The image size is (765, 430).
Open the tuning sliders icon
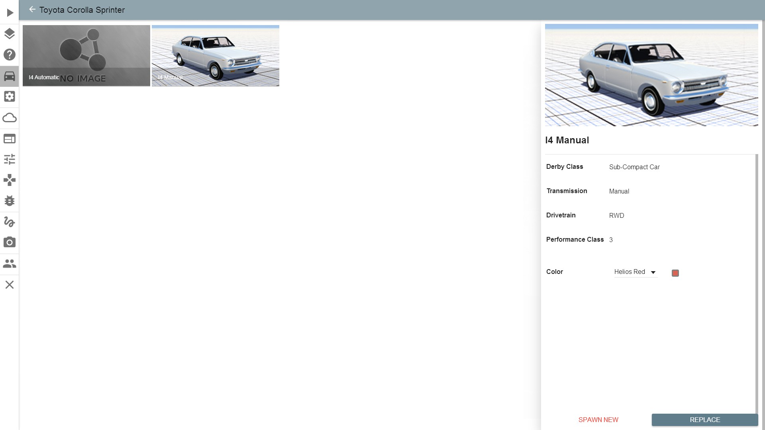(x=10, y=159)
